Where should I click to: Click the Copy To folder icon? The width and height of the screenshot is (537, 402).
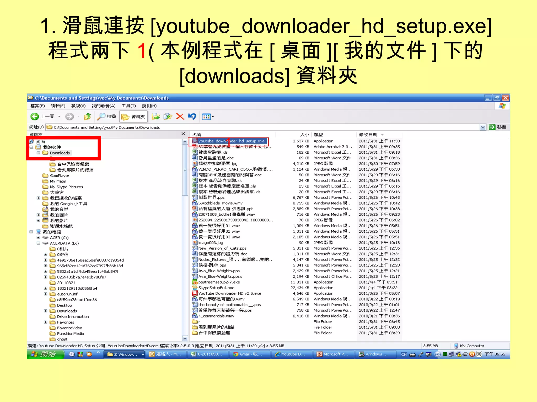(x=168, y=116)
